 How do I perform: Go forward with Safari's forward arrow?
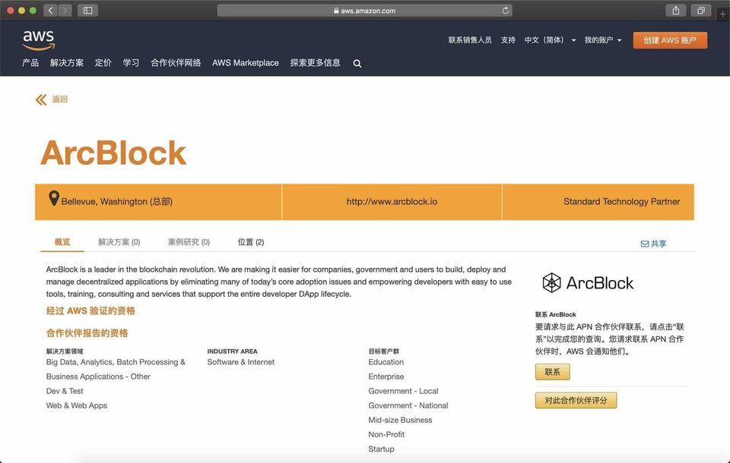tap(65, 10)
